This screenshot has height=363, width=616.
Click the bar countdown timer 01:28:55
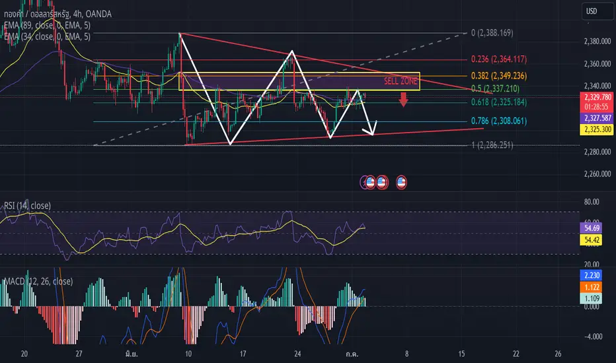[x=597, y=107]
